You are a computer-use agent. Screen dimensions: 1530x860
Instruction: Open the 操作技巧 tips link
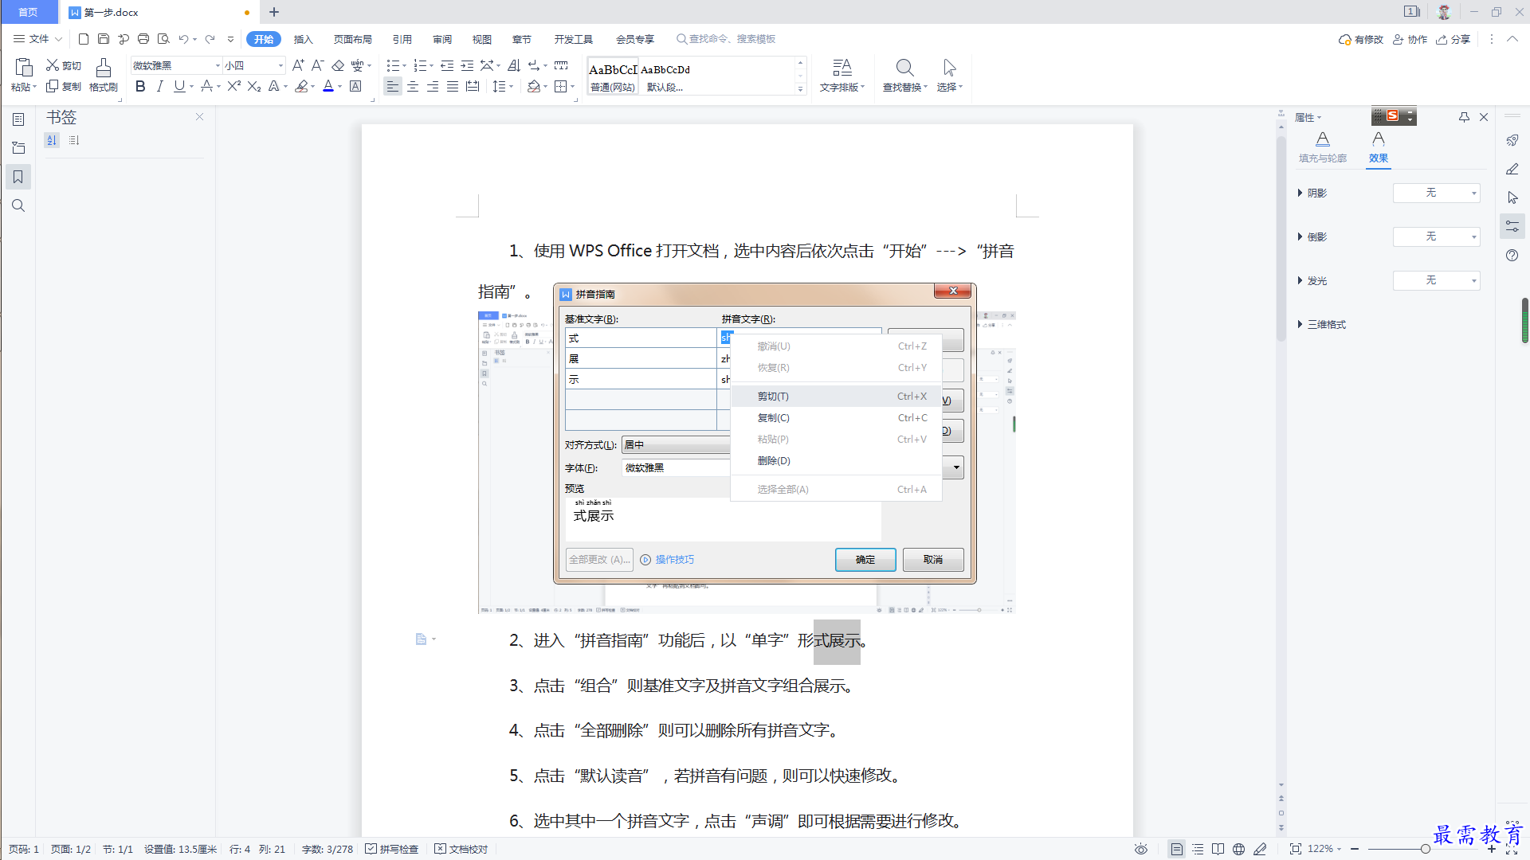[x=667, y=560]
